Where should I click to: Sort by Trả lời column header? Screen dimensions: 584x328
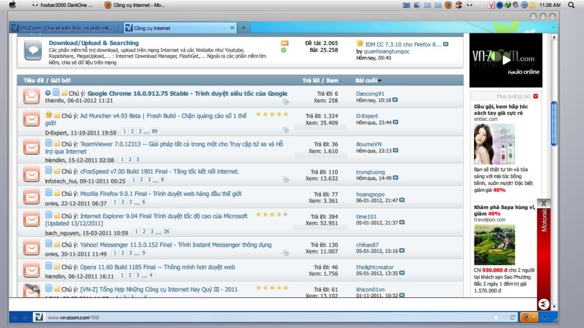[x=311, y=80]
